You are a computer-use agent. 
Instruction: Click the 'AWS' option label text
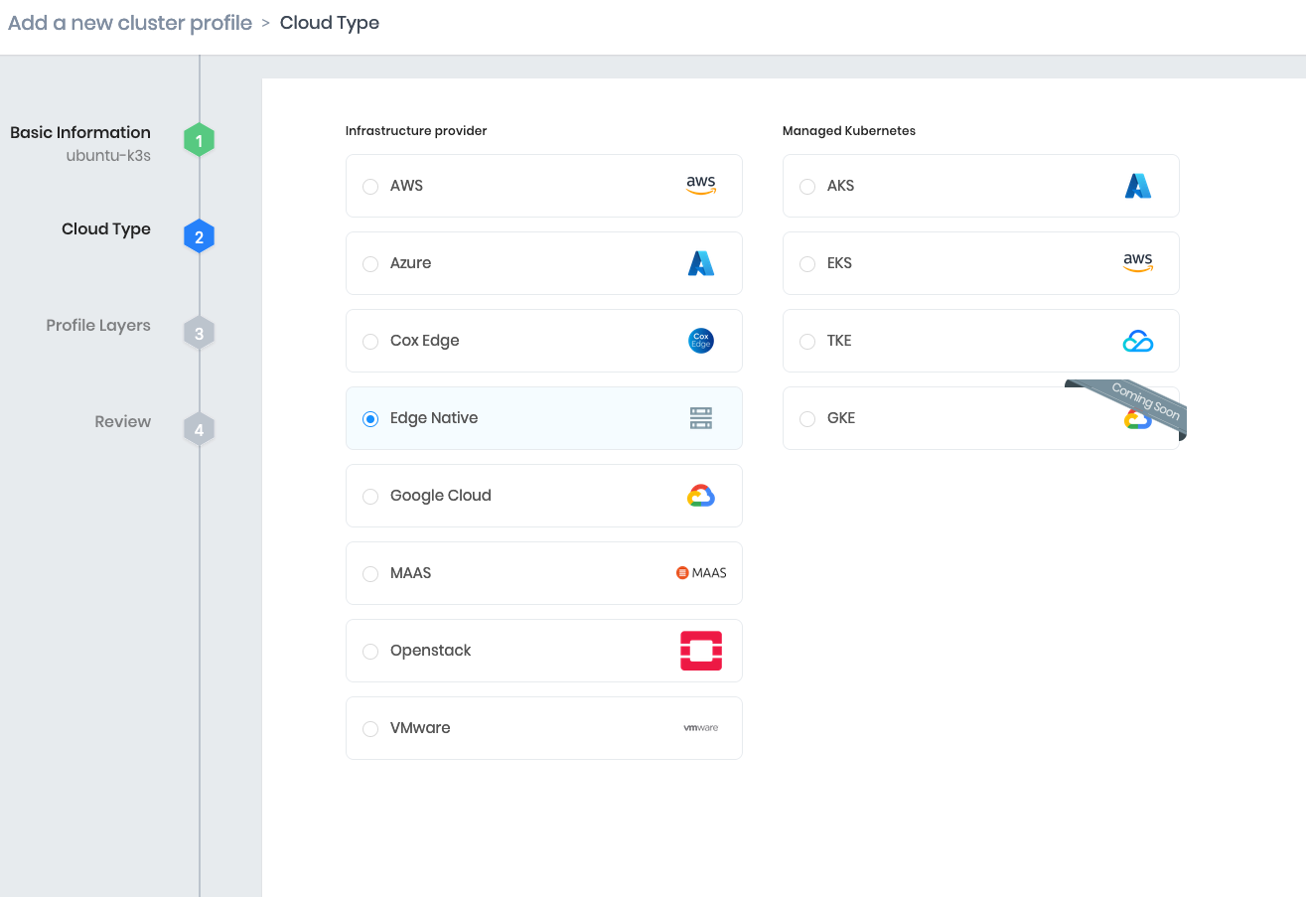click(x=407, y=186)
